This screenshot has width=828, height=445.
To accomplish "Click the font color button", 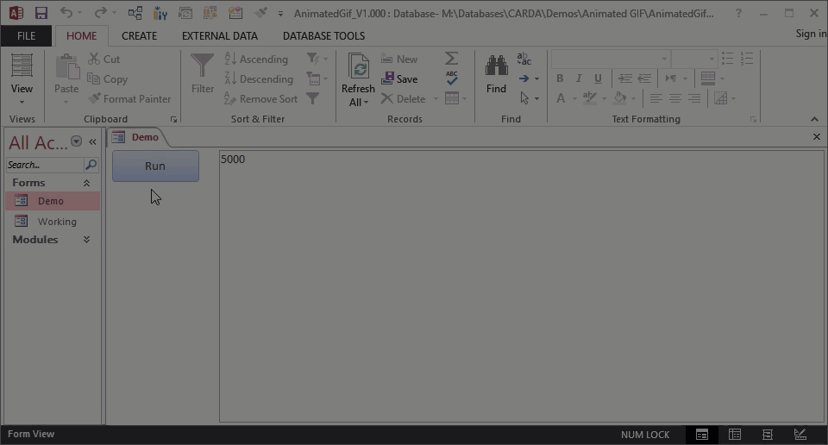I will tap(561, 99).
